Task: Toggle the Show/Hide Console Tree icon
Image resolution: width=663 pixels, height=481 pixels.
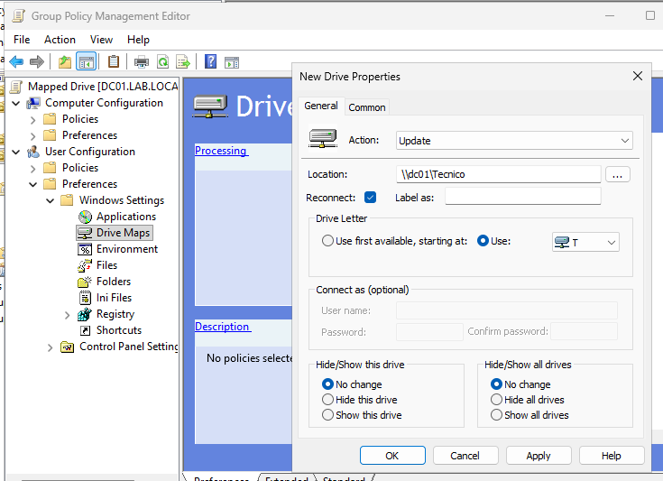Action: (x=87, y=61)
